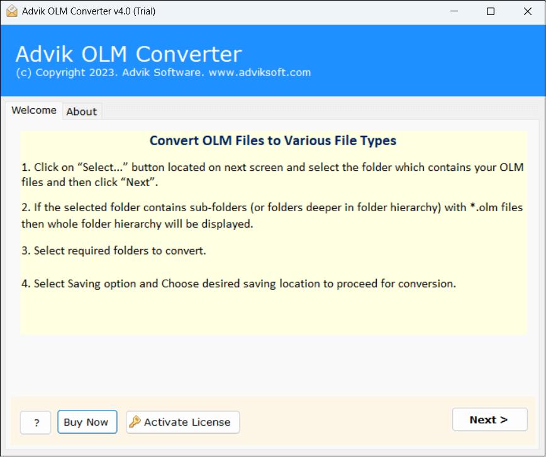Proceed with the Next > button
This screenshot has width=546, height=457.
(489, 420)
